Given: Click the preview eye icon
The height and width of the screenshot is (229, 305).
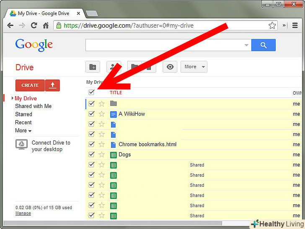Looking at the screenshot, I should coord(170,67).
